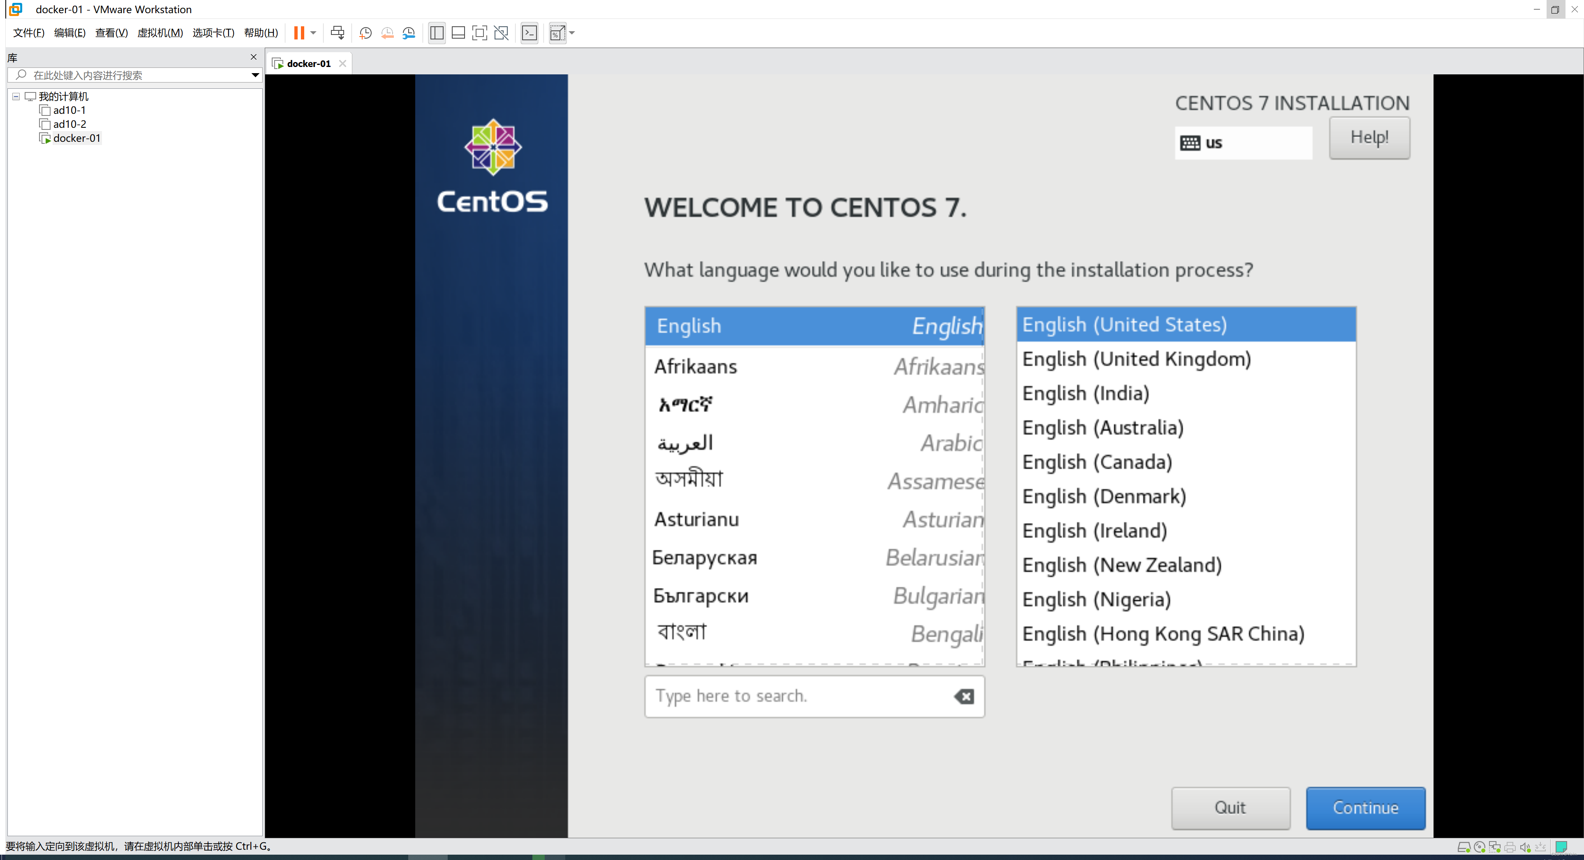Collapse the 我的计算机 tree node
Image resolution: width=1584 pixels, height=860 pixels.
click(16, 97)
